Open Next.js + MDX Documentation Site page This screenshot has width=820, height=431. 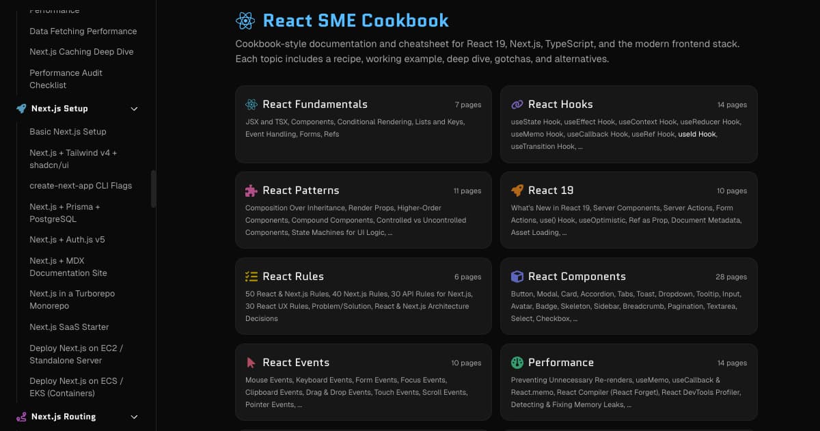click(68, 267)
